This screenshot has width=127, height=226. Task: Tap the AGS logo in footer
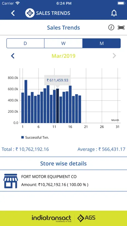coord(86,218)
